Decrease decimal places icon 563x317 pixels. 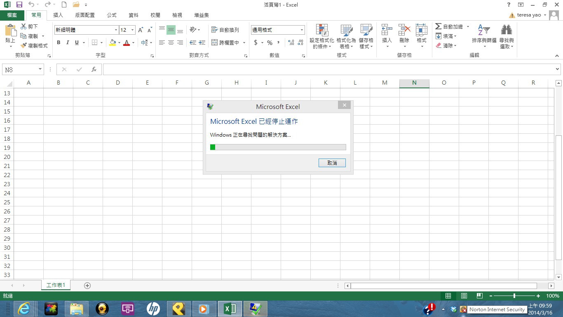300,43
